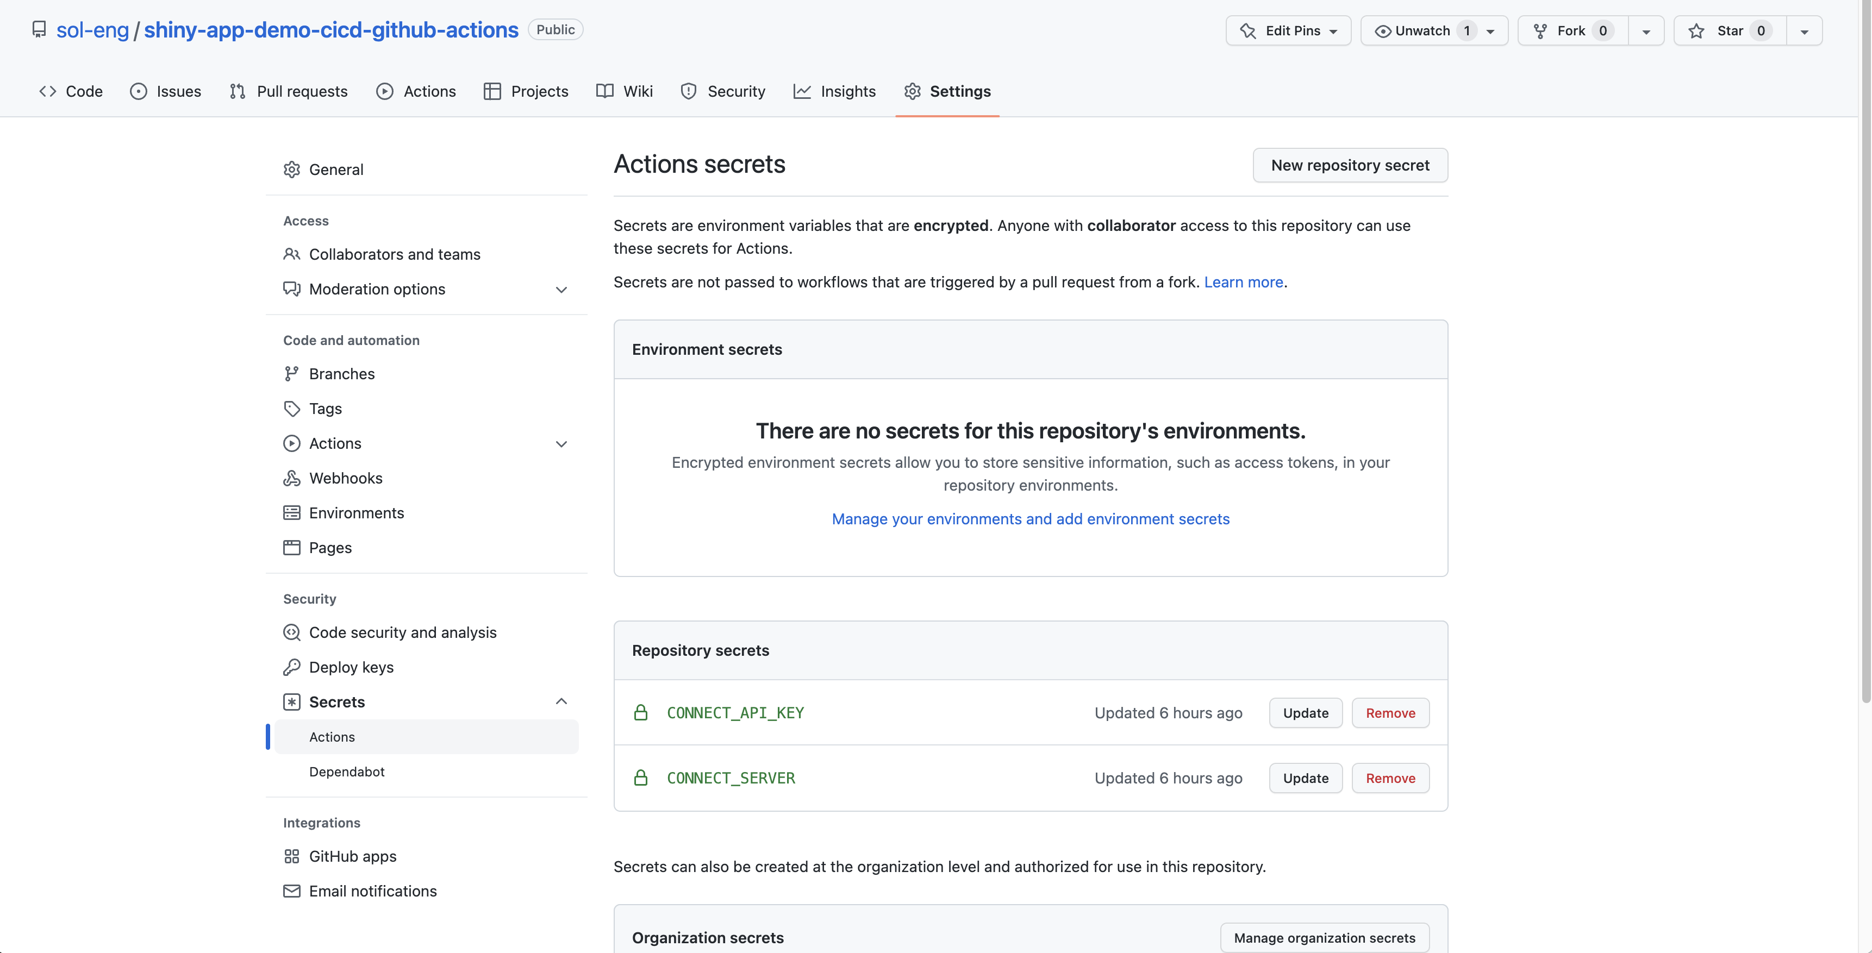Click the Tags tag icon
The image size is (1872, 953).
coord(291,408)
